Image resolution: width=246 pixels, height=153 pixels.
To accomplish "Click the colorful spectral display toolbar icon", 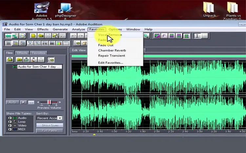I will (59, 43).
